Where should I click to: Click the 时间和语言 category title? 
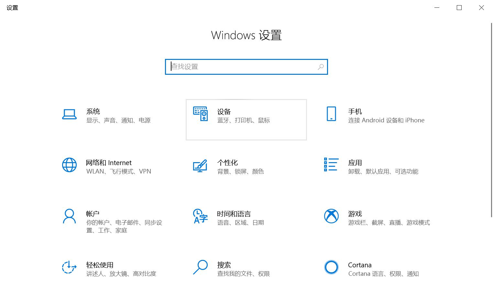pyautogui.click(x=234, y=214)
